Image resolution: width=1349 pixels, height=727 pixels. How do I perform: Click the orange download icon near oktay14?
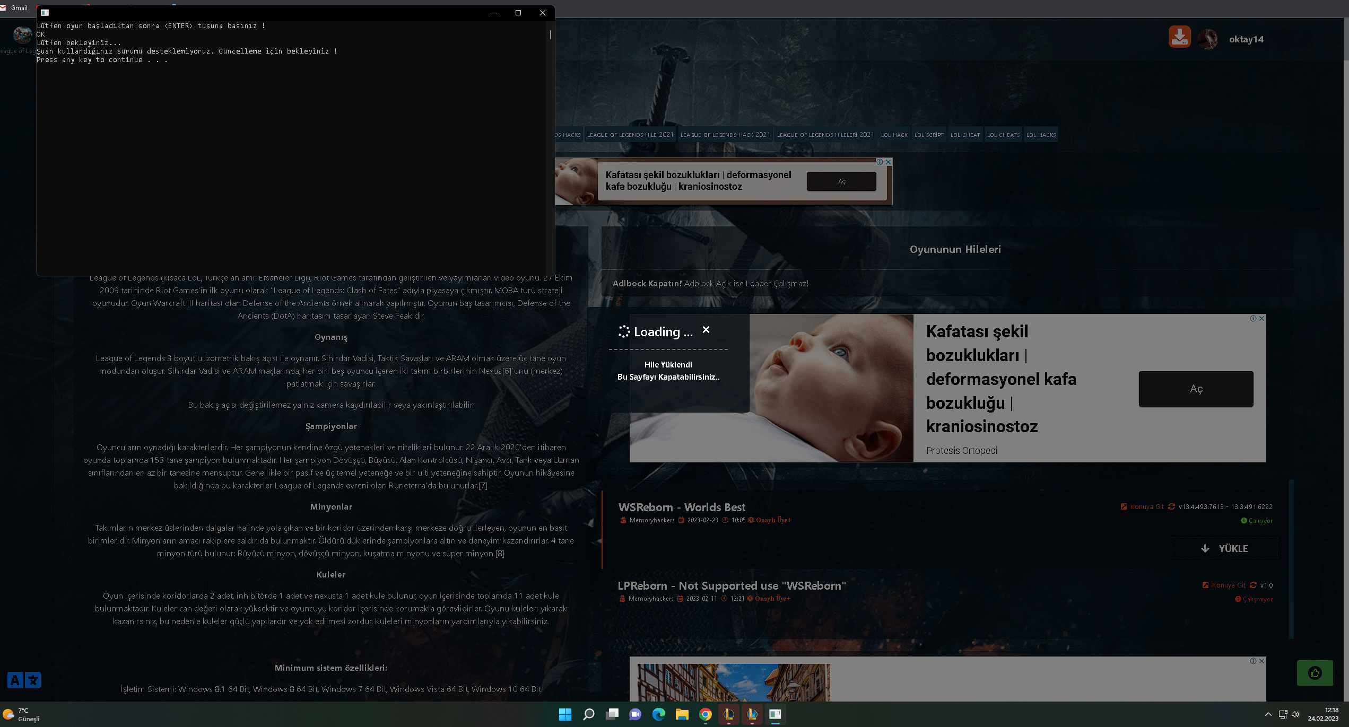click(1179, 37)
